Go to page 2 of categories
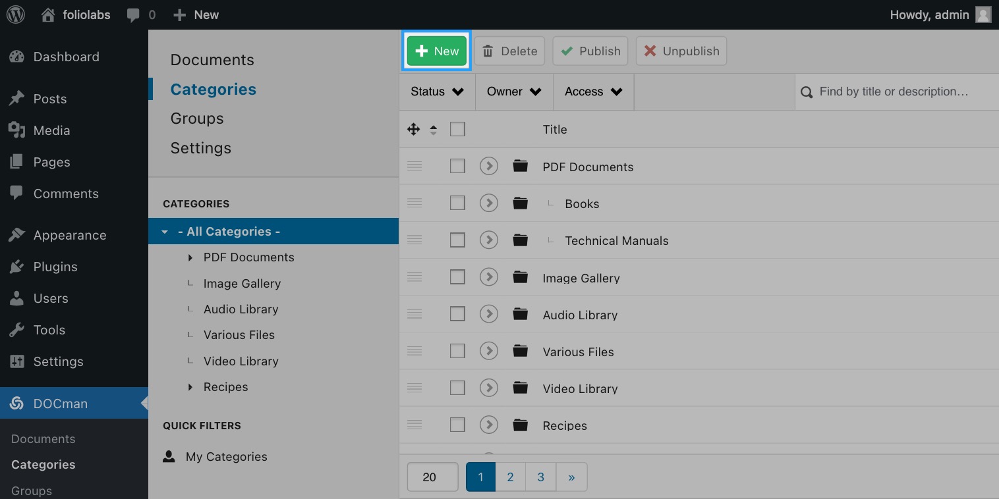 point(510,477)
